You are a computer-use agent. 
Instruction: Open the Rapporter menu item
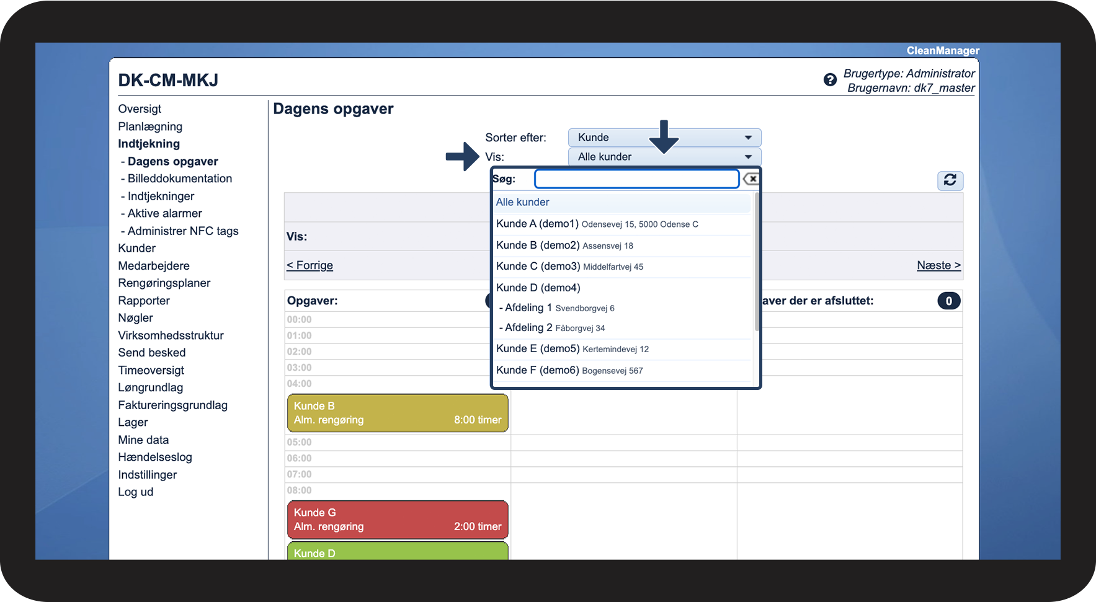(x=144, y=301)
